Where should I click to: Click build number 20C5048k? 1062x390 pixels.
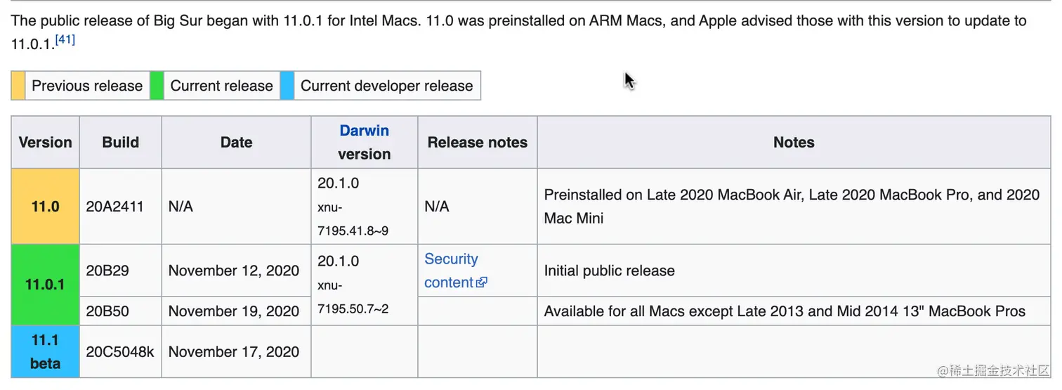tap(120, 351)
